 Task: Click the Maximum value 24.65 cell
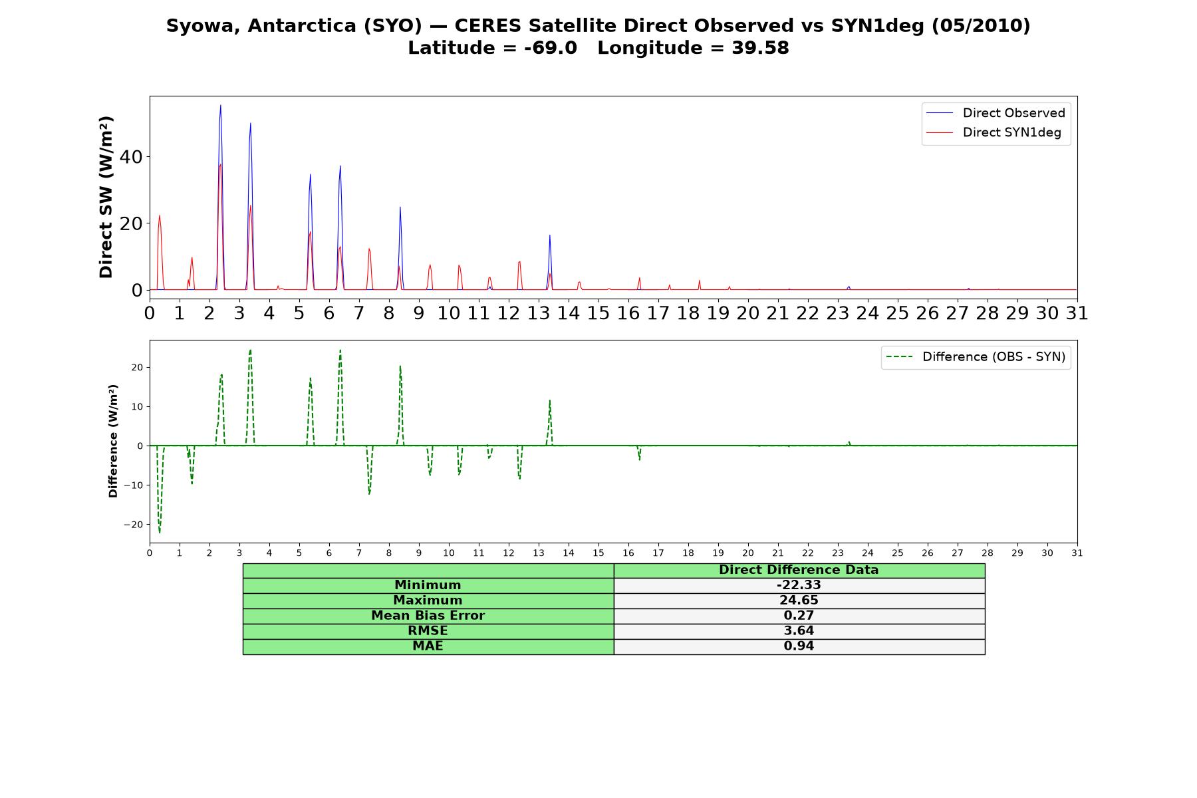[799, 600]
